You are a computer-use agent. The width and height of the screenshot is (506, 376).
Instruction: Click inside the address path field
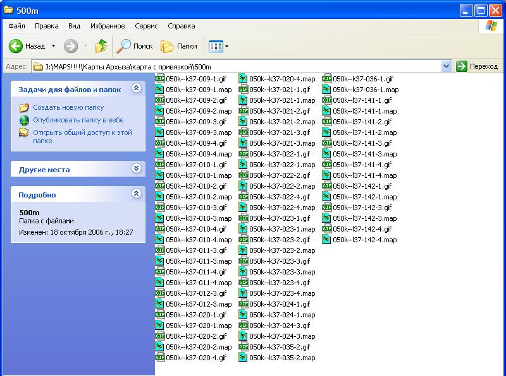tap(253, 66)
